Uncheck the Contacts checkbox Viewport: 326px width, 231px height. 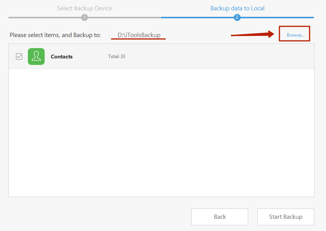pyautogui.click(x=19, y=57)
